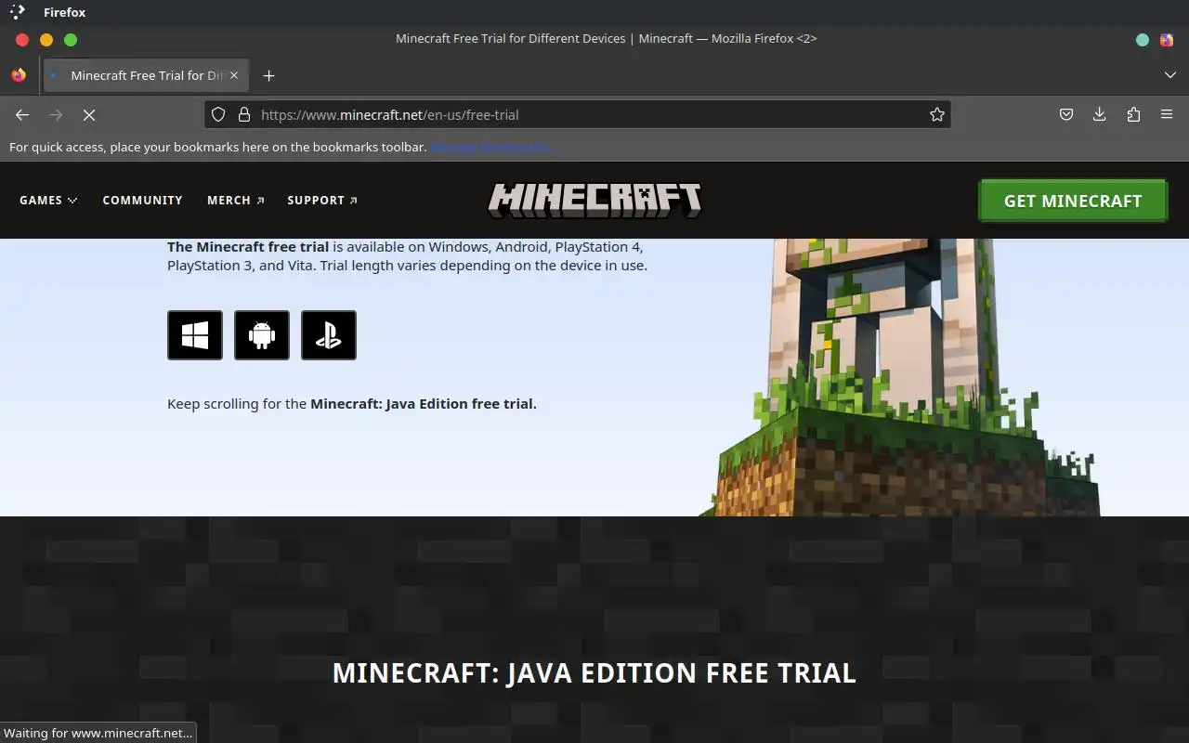The image size is (1189, 743).
Task: Expand the GAMES dropdown menu
Action: [48, 200]
